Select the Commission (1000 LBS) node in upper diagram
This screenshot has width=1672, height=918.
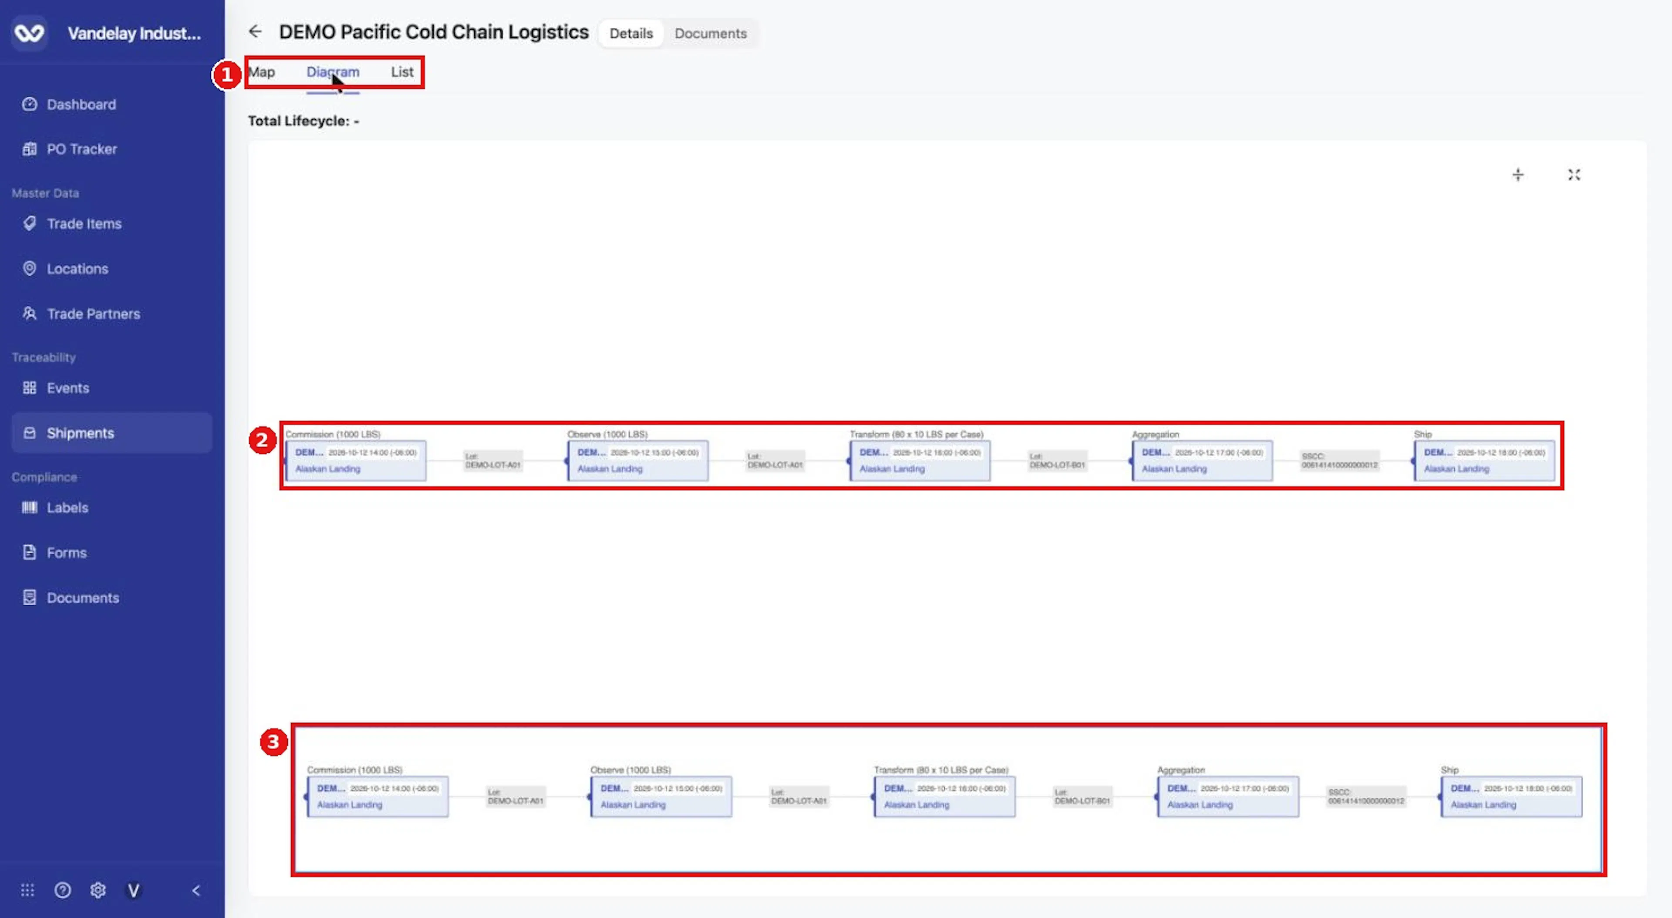click(x=356, y=460)
